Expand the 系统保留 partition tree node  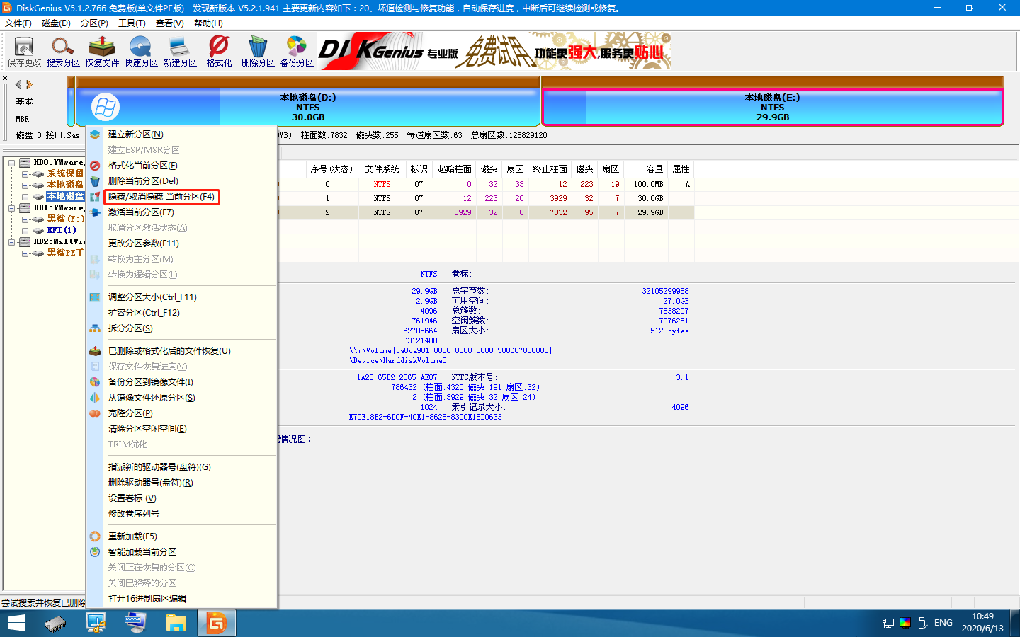coord(25,174)
